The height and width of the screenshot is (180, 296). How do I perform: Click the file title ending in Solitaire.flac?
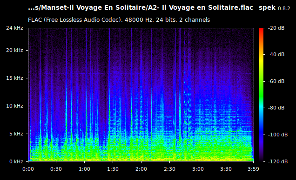click(x=141, y=8)
